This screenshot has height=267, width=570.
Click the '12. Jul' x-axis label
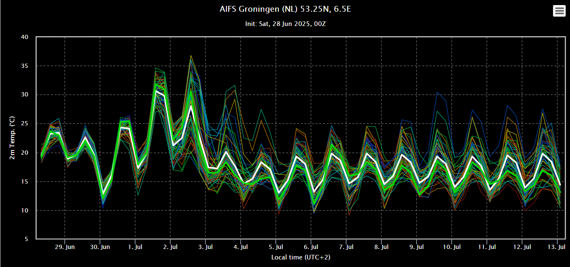pos(522,247)
